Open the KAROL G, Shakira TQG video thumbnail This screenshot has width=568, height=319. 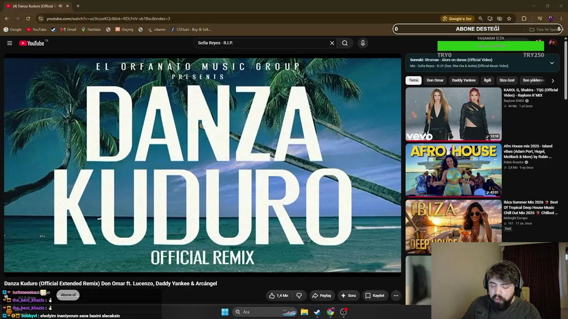click(x=454, y=114)
